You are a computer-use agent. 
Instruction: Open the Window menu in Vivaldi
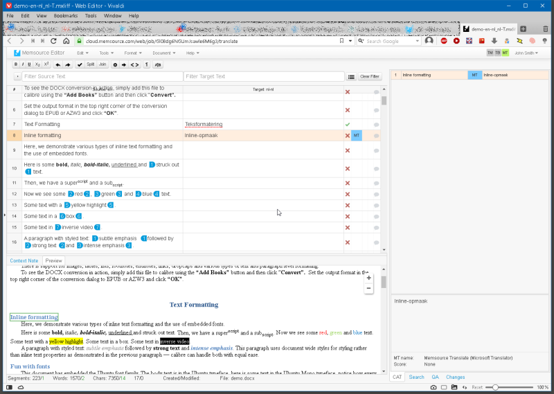click(x=113, y=15)
